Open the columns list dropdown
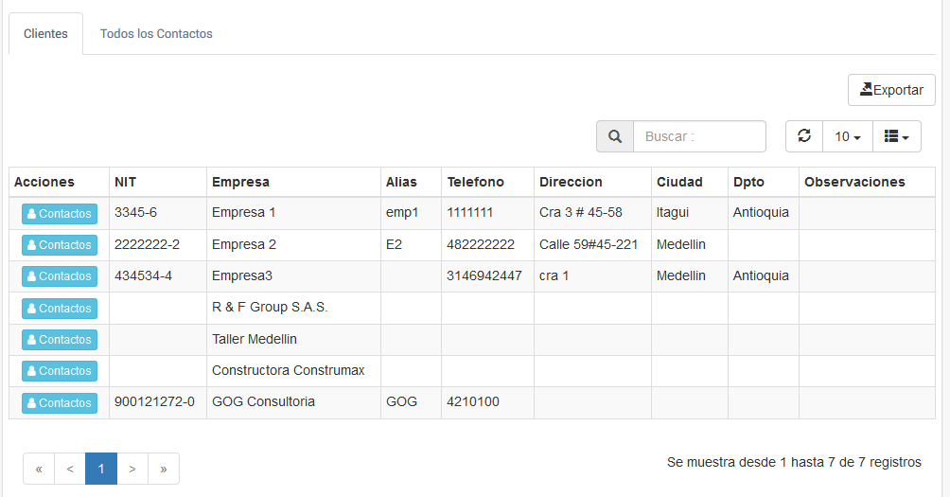Image resolution: width=950 pixels, height=497 pixels. 895,136
